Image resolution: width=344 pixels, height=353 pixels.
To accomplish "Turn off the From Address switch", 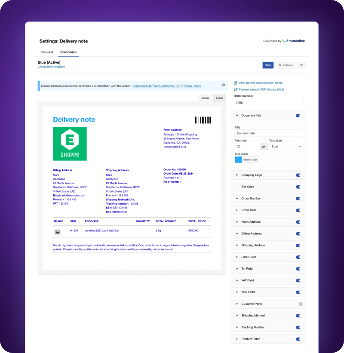I will [298, 222].
